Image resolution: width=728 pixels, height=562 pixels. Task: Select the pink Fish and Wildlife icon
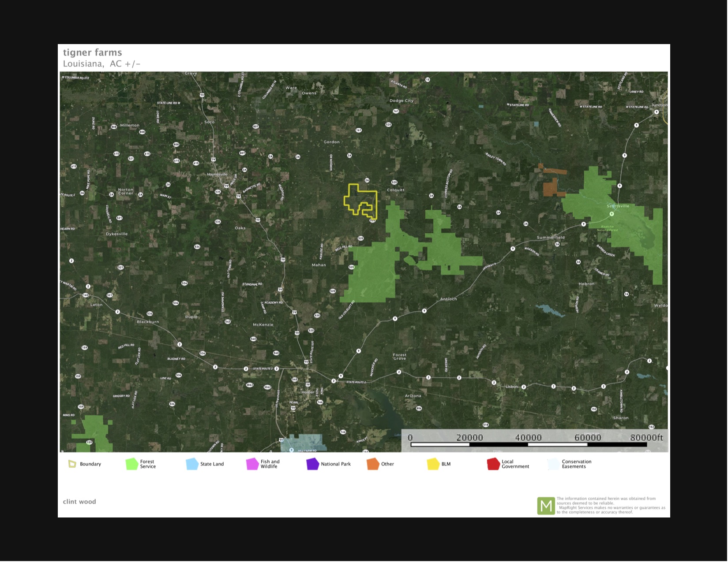(252, 464)
